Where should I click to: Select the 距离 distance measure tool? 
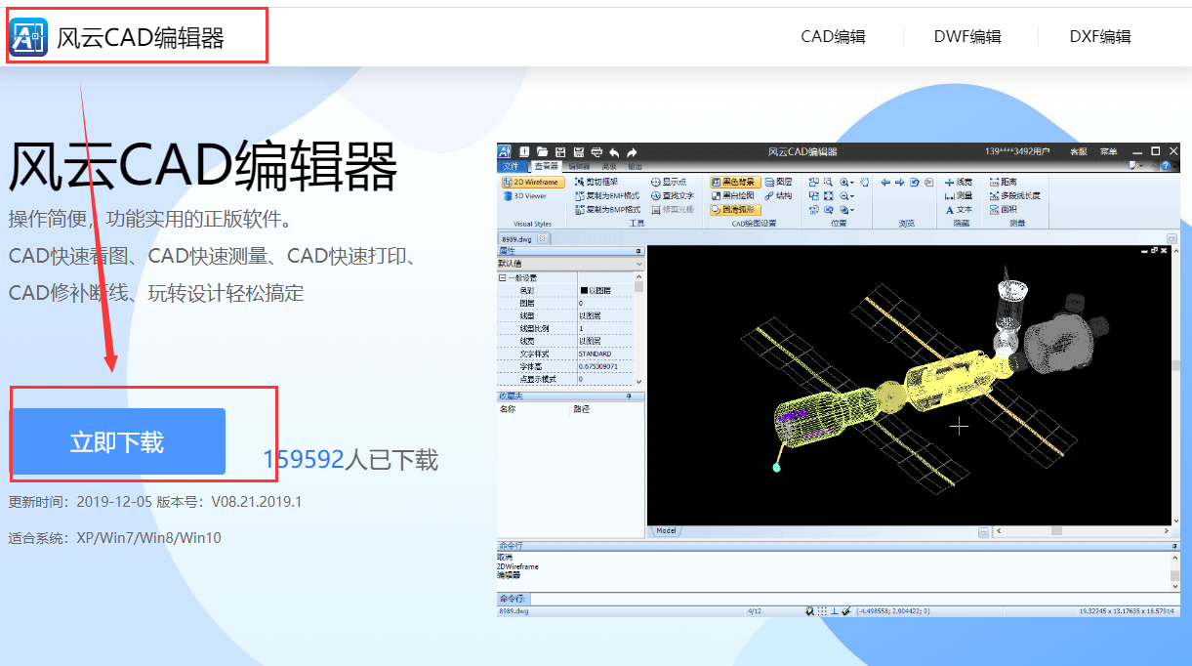click(x=1003, y=182)
